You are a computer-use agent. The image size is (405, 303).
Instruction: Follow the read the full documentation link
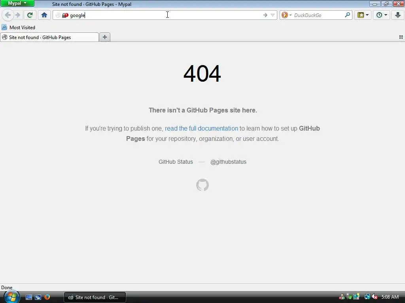pyautogui.click(x=201, y=128)
